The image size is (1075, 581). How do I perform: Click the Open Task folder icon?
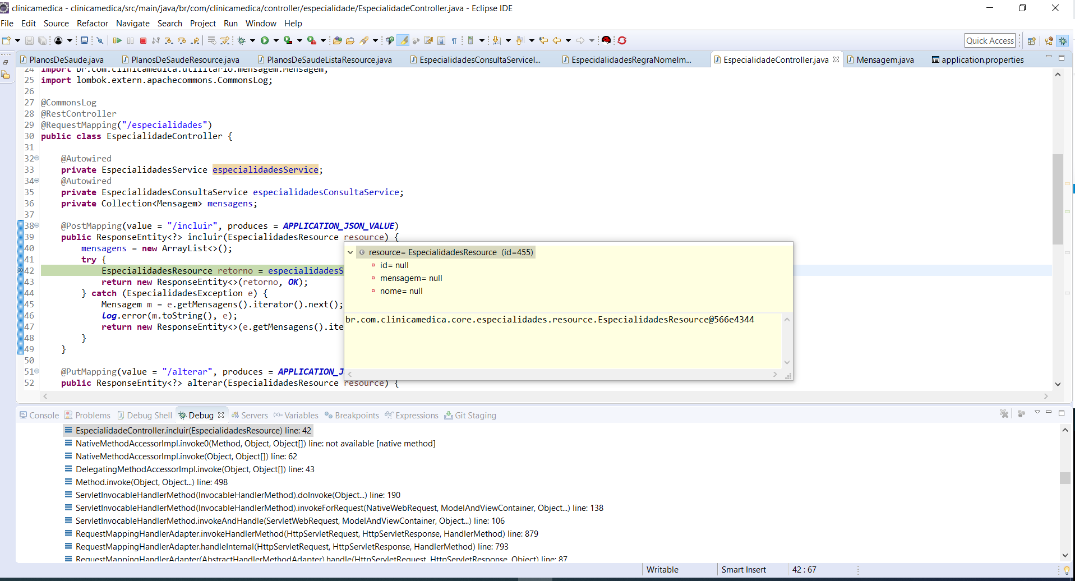coord(350,40)
